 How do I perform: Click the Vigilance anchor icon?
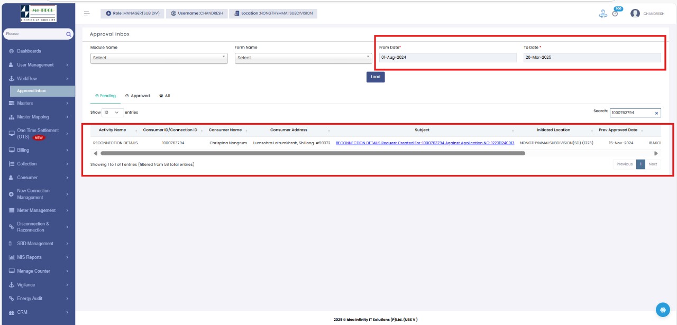(x=11, y=285)
